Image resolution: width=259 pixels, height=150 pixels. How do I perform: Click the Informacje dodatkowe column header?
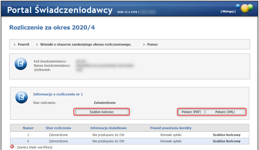coord(108,128)
